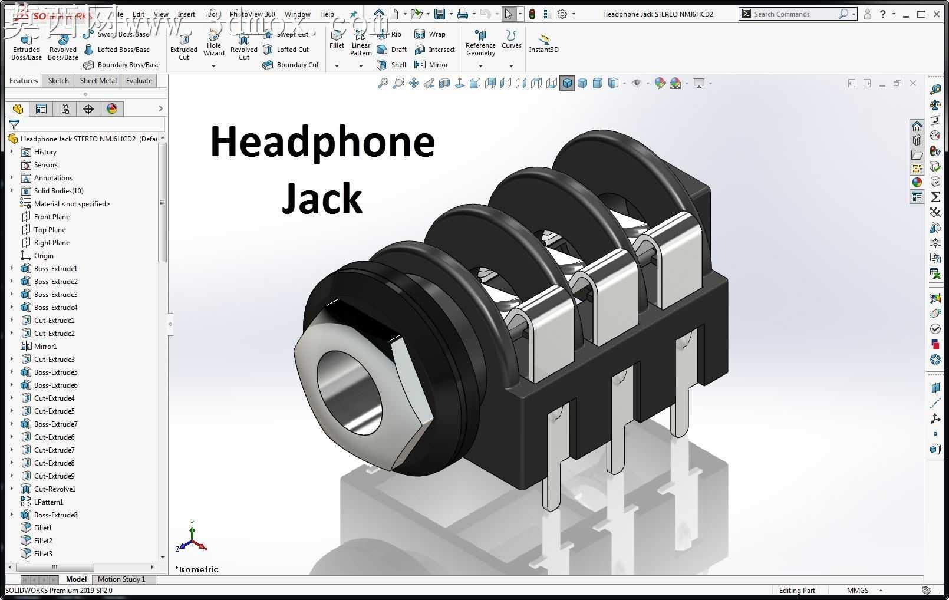Click the Shell button

pyautogui.click(x=391, y=65)
